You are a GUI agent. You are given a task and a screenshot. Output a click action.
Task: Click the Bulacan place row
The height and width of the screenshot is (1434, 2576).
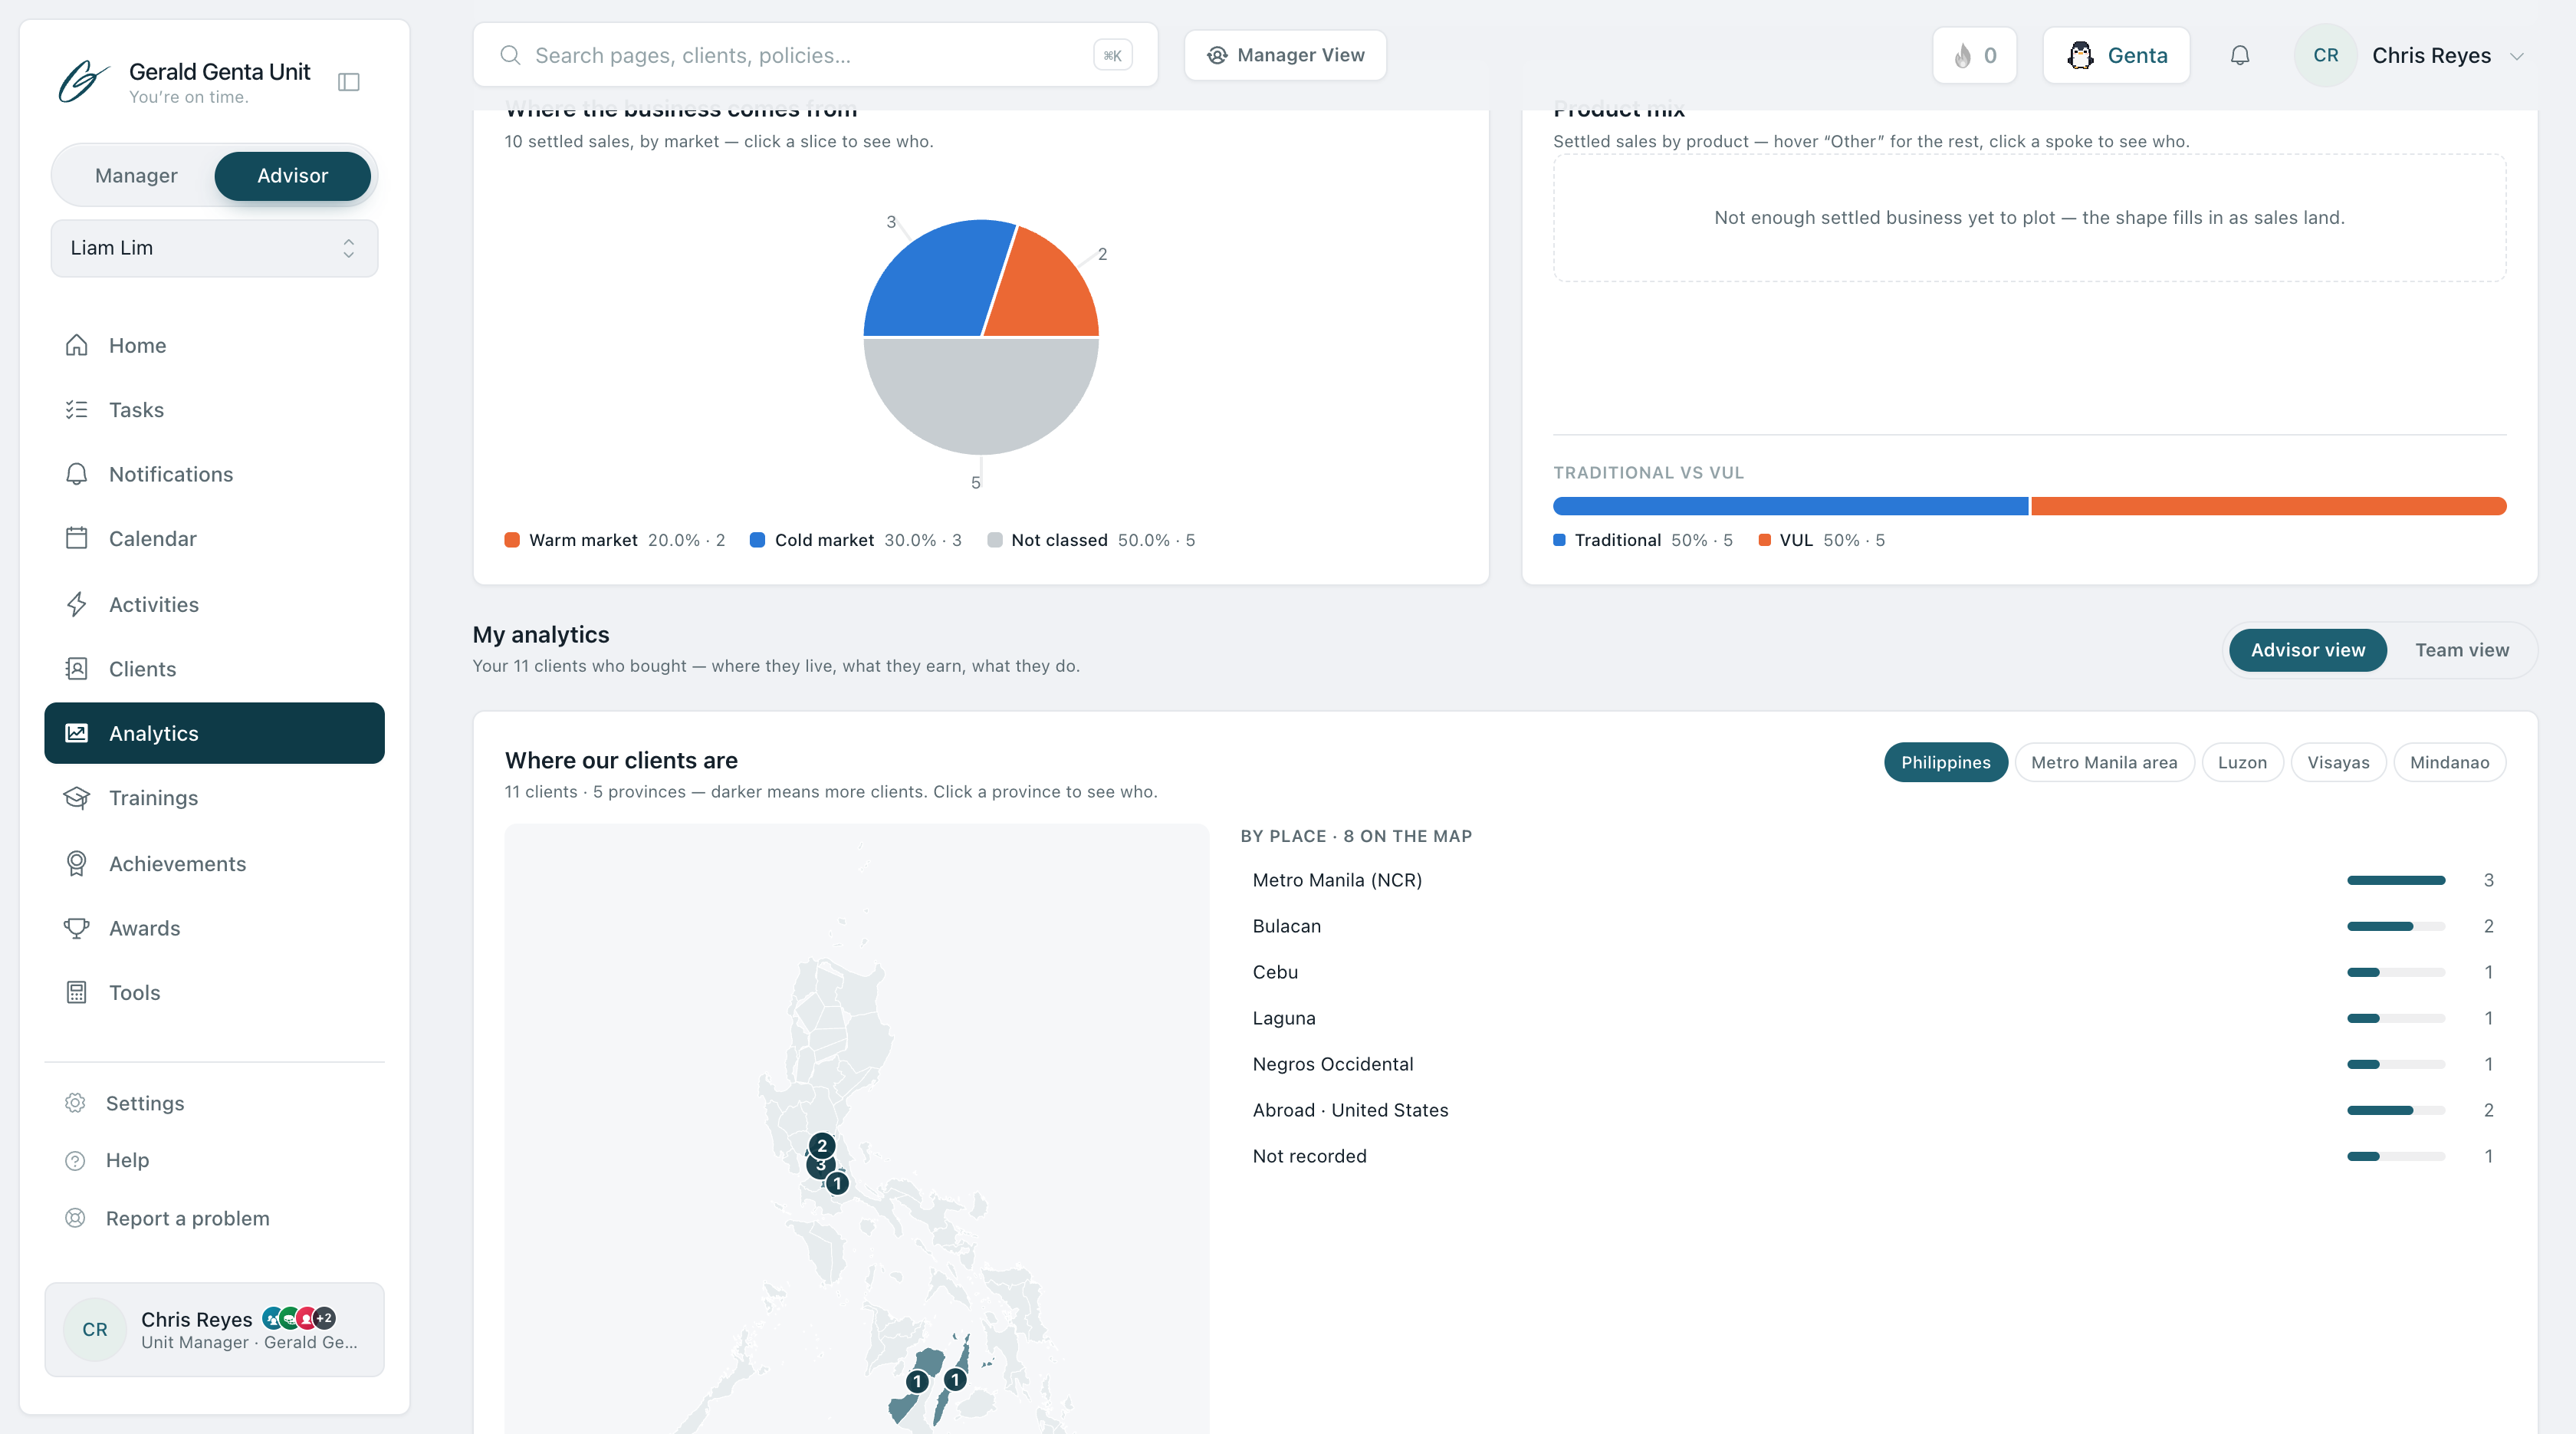[x=1873, y=926]
